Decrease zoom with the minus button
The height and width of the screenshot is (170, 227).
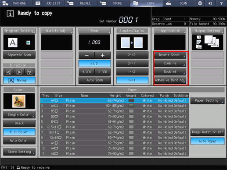tap(86, 55)
